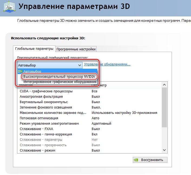Image resolution: width=191 pixels, height=175 pixels.
Task: Click the Восстановить button
Action: [x=150, y=160]
